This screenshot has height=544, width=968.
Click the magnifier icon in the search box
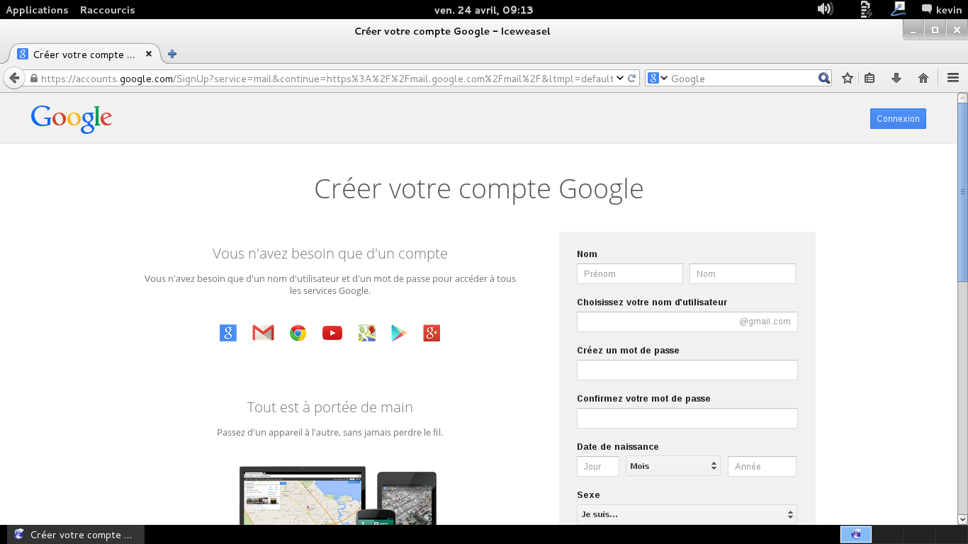click(824, 79)
